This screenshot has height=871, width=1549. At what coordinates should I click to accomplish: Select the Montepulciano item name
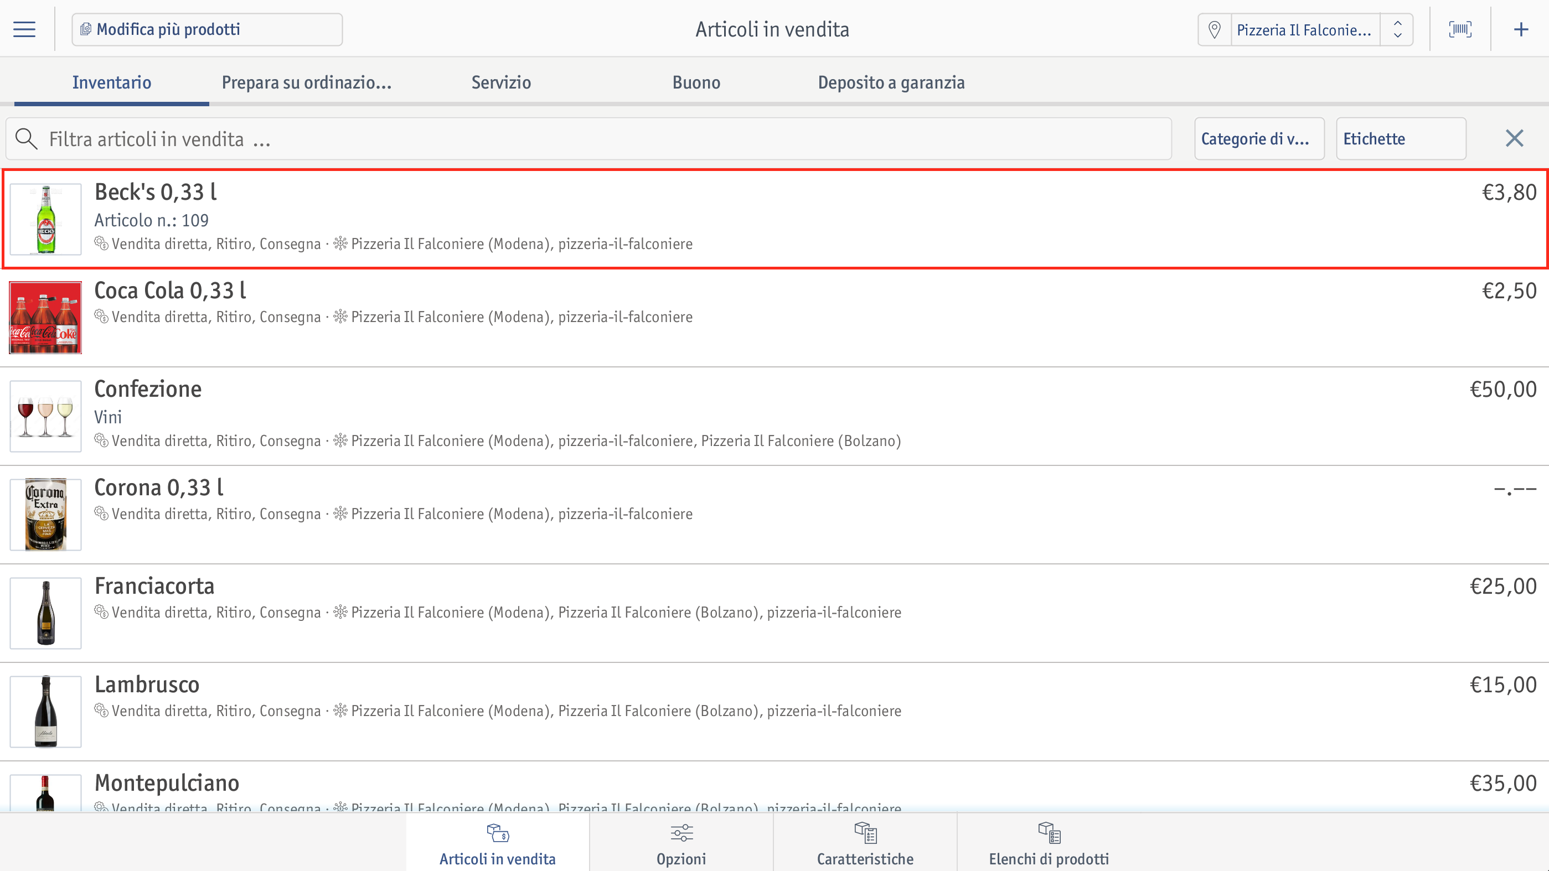coord(167,783)
